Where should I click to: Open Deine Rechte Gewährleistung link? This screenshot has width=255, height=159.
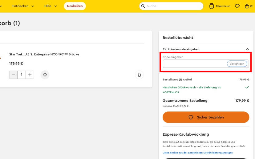click(x=198, y=153)
